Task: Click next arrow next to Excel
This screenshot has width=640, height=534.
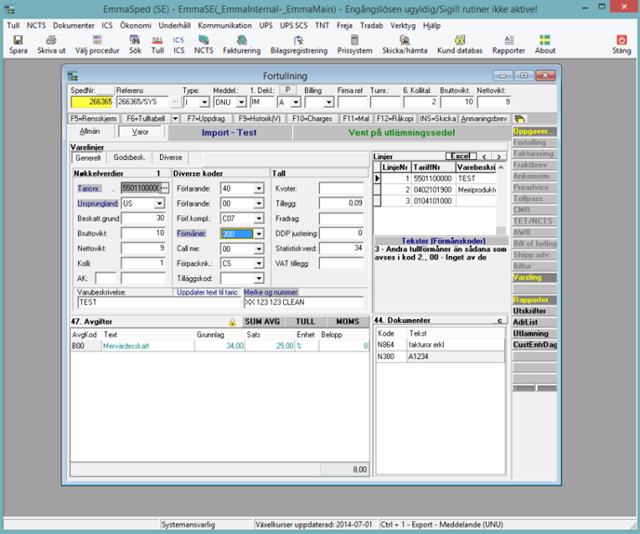Action: click(x=499, y=156)
